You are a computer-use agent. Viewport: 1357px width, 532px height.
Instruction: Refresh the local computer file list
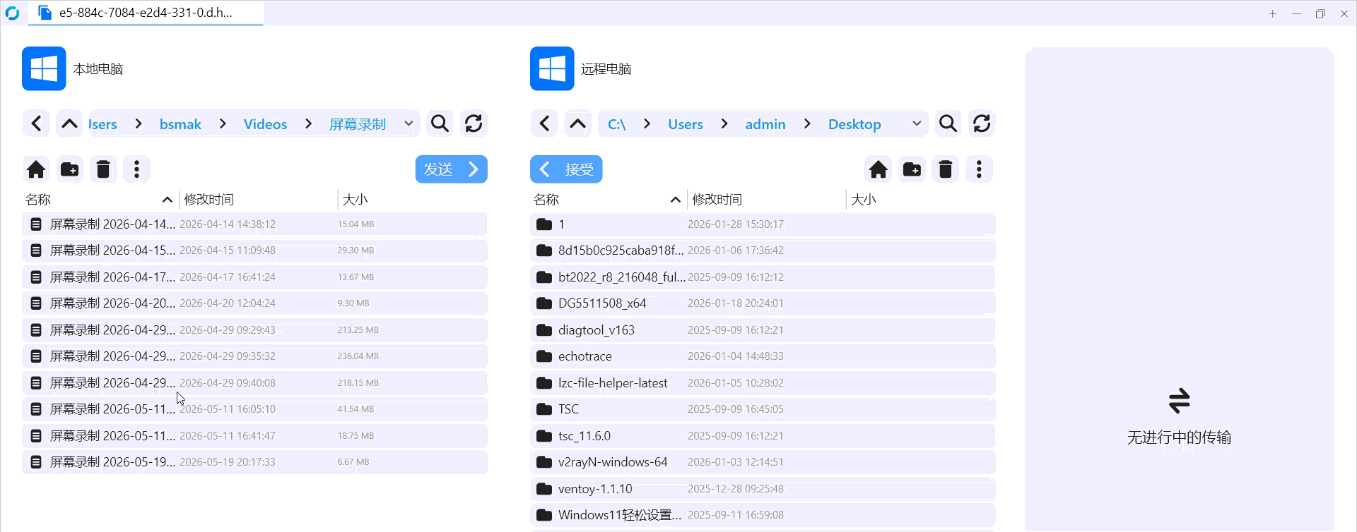[474, 124]
